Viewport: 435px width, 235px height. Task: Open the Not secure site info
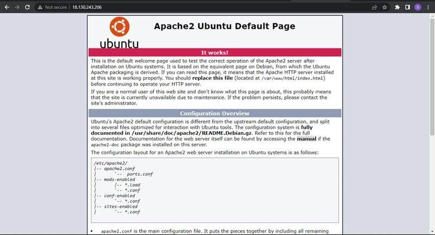point(52,7)
